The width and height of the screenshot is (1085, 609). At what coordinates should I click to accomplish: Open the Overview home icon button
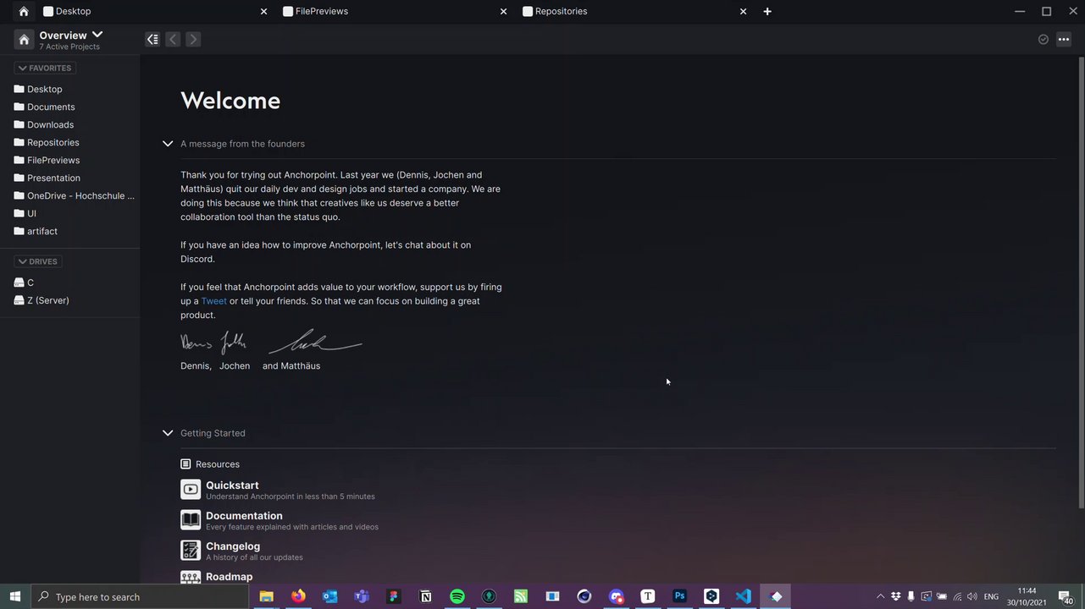coord(24,40)
